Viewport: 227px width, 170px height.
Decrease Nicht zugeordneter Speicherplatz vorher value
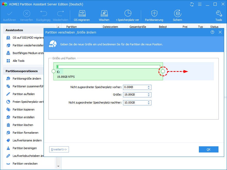(x=149, y=88)
